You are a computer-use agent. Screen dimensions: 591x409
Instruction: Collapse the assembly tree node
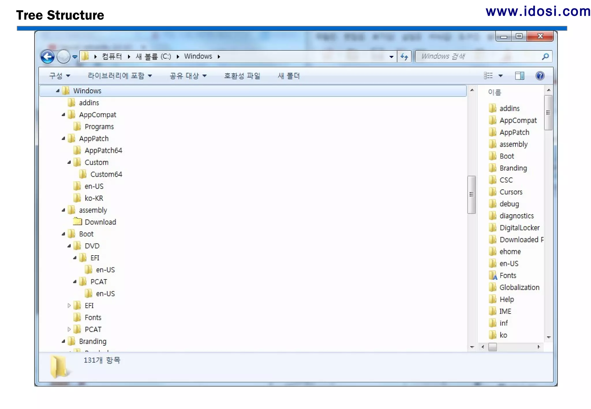point(63,210)
